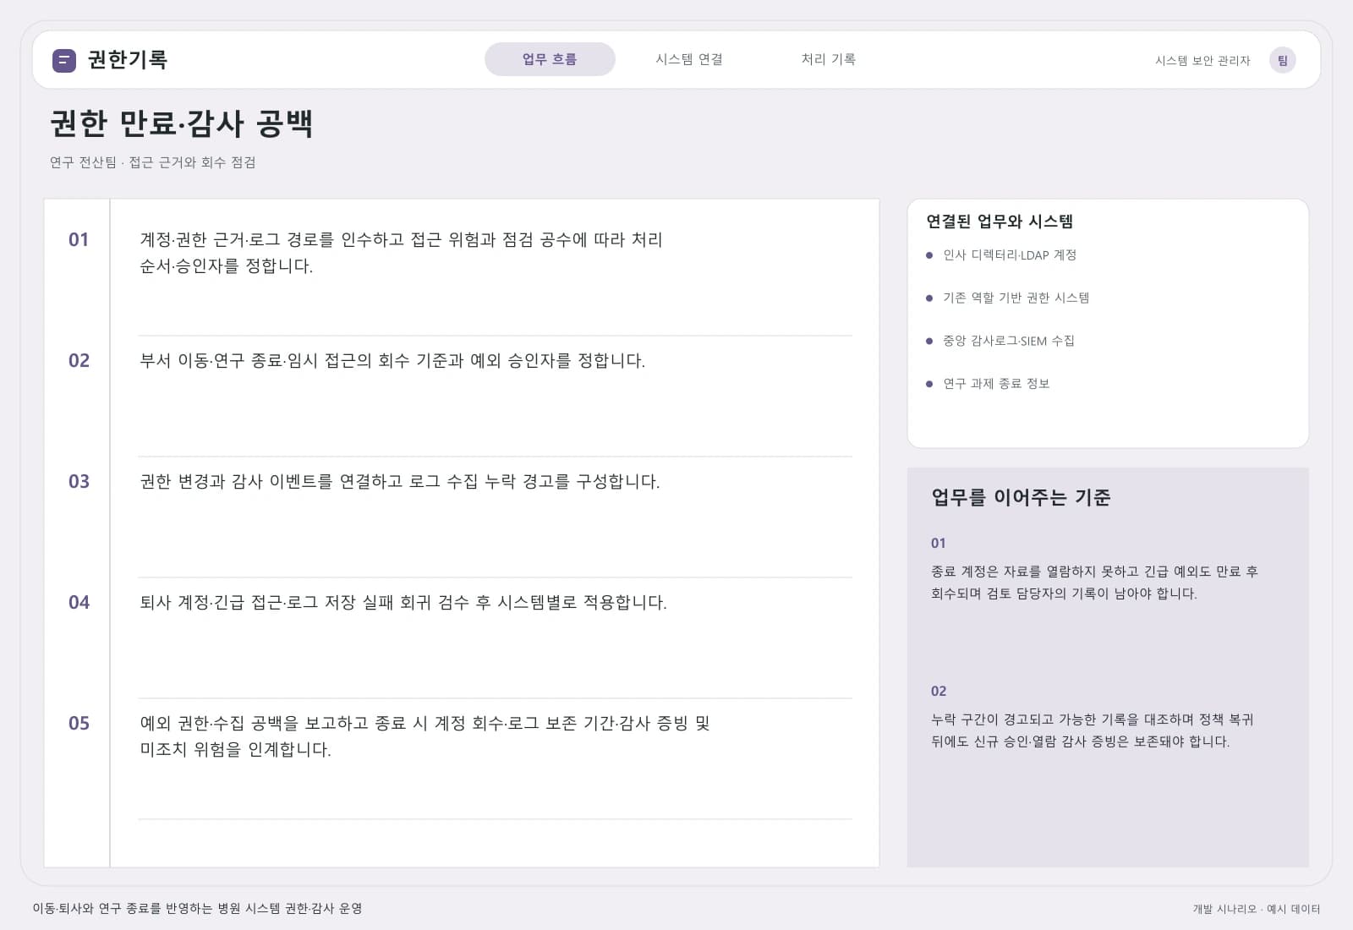Click the step text starting 퇴사 계정·긴급 접근
Screen dimensions: 1353x930
(403, 603)
